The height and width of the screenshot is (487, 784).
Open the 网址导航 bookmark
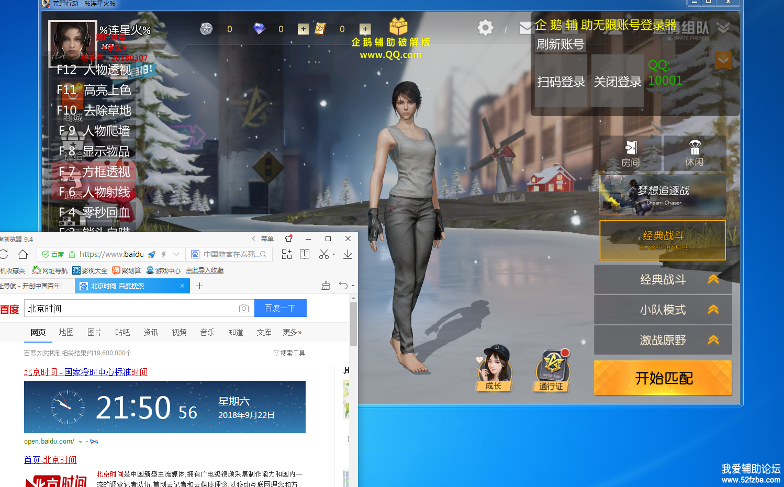50,270
